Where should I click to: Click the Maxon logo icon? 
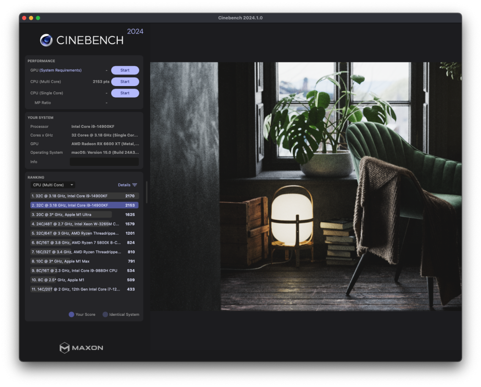pyautogui.click(x=64, y=348)
